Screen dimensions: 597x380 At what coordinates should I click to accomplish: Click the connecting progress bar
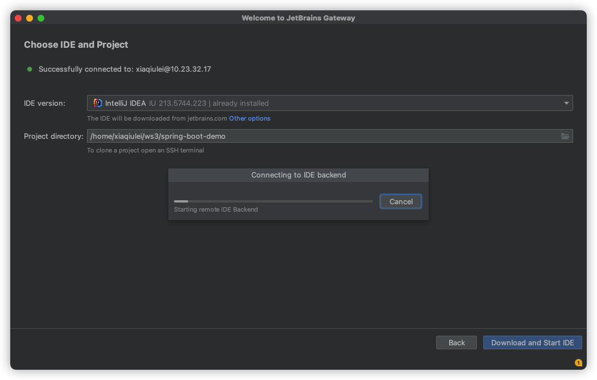pos(273,201)
